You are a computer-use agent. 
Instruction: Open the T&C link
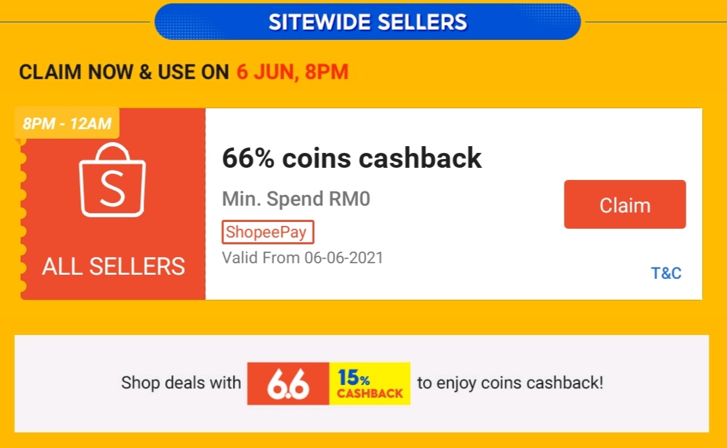(x=666, y=273)
